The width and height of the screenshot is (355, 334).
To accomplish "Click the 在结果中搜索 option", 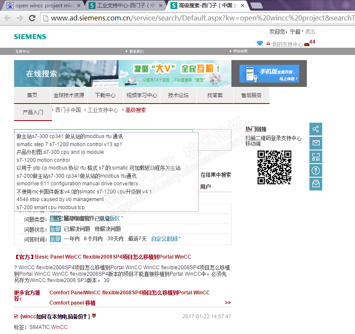I will pos(216,175).
